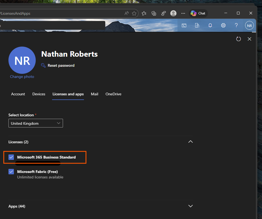The image size is (262, 219).
Task: Click the Read aloud icon
Action: click(127, 13)
